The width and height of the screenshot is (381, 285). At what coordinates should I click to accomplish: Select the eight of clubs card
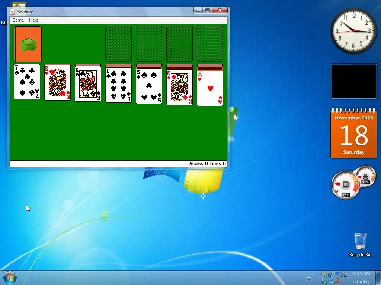119,85
